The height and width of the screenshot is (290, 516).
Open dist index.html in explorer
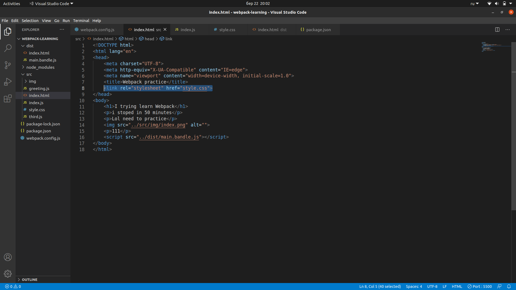pos(43,53)
